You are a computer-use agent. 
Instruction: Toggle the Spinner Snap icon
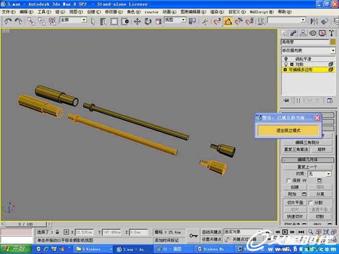click(x=249, y=21)
